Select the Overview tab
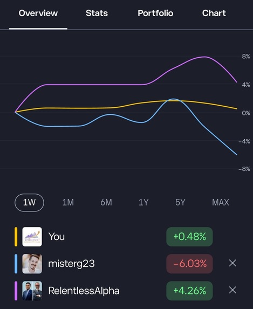253x309 pixels. [x=38, y=13]
